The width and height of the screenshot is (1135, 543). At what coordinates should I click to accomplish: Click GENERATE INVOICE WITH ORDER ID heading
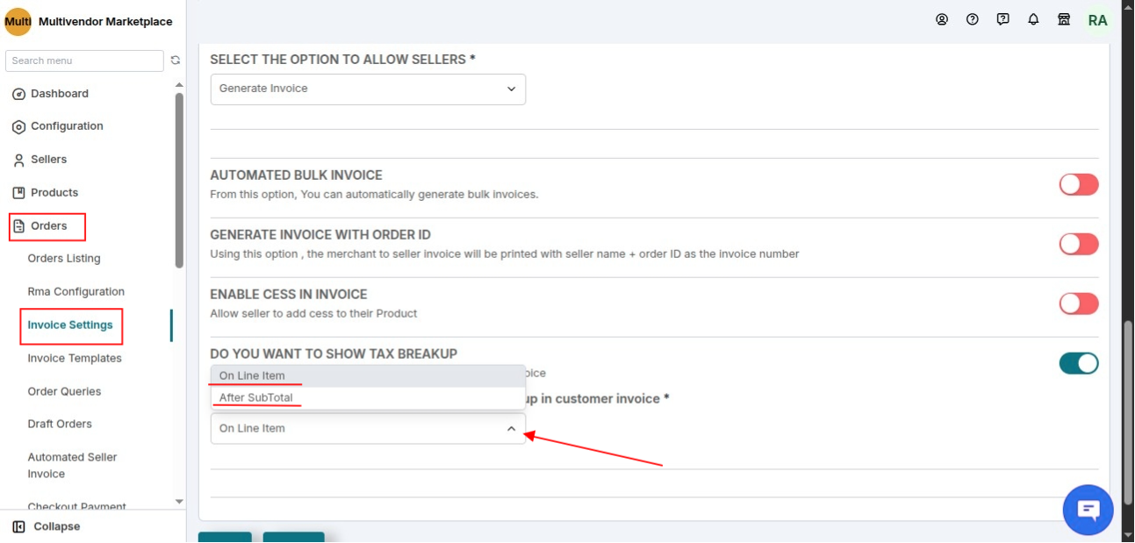[x=320, y=235]
